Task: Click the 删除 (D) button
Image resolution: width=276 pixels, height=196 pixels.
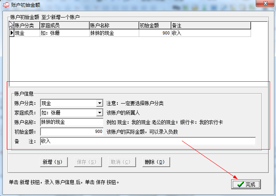Action: click(156, 162)
